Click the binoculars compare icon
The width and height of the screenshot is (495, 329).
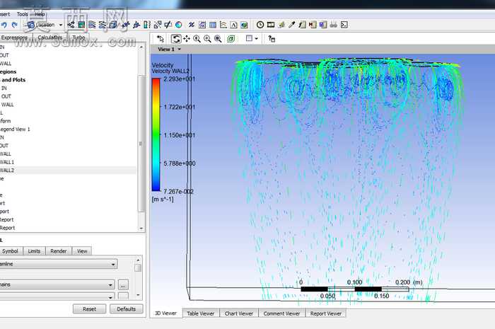point(333,25)
